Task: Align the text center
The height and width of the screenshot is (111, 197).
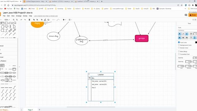Action: tap(183, 38)
